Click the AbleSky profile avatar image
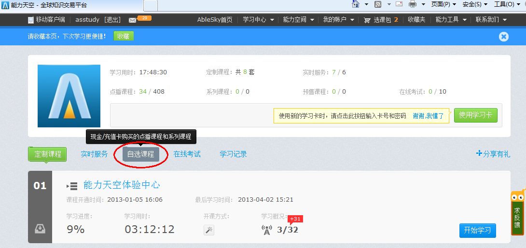Viewport: 526px width, 248px height. (69, 96)
